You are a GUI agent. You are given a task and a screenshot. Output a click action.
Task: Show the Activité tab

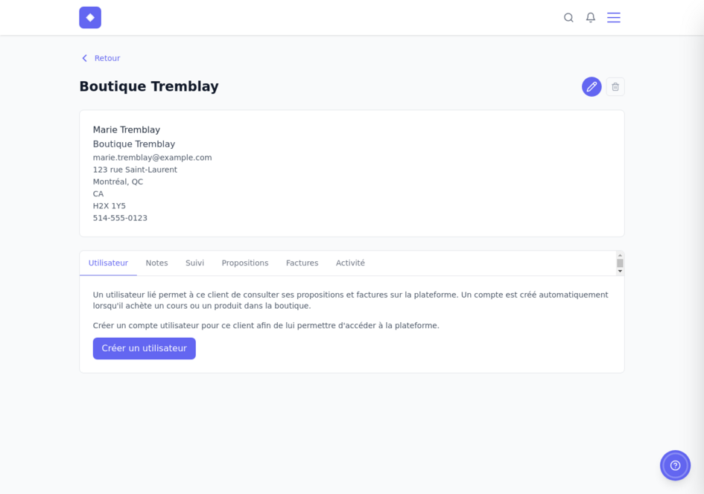click(350, 263)
